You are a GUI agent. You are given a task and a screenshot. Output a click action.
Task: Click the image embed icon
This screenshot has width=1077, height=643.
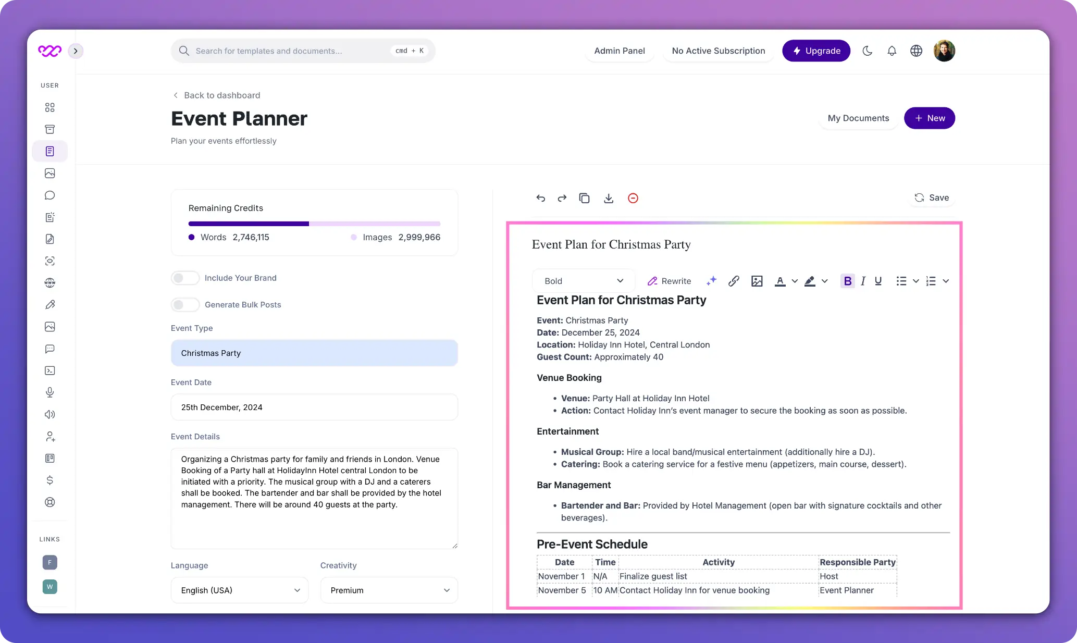[756, 281]
